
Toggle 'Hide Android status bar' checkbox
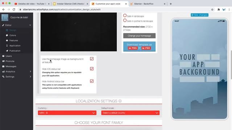92,81
